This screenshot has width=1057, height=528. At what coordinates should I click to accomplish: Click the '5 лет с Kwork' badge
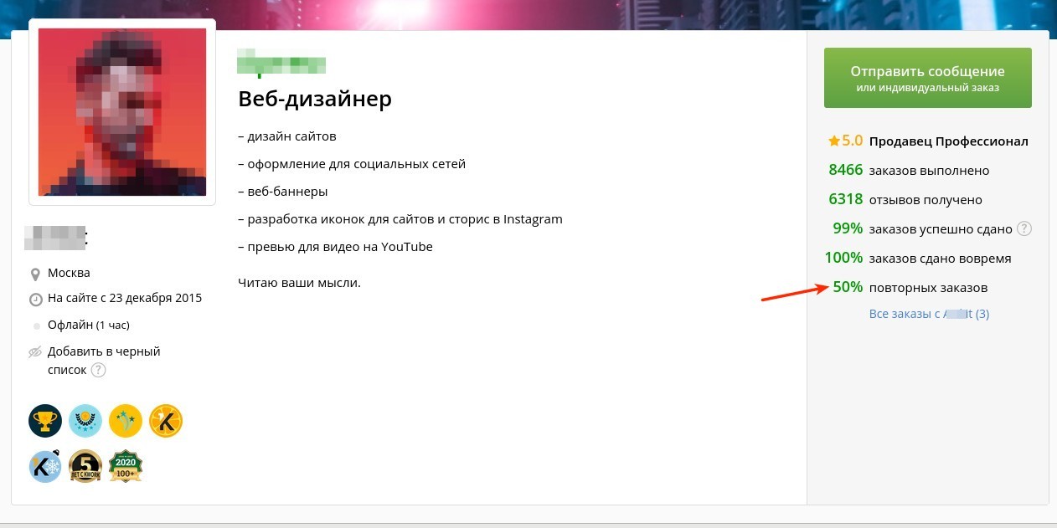tap(85, 466)
